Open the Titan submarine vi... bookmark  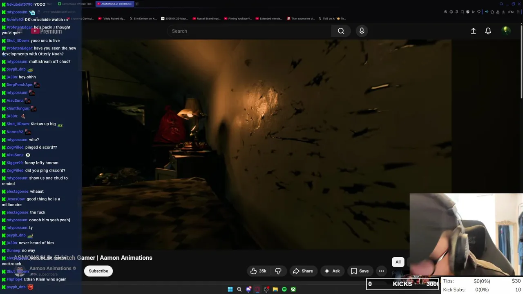point(300,18)
